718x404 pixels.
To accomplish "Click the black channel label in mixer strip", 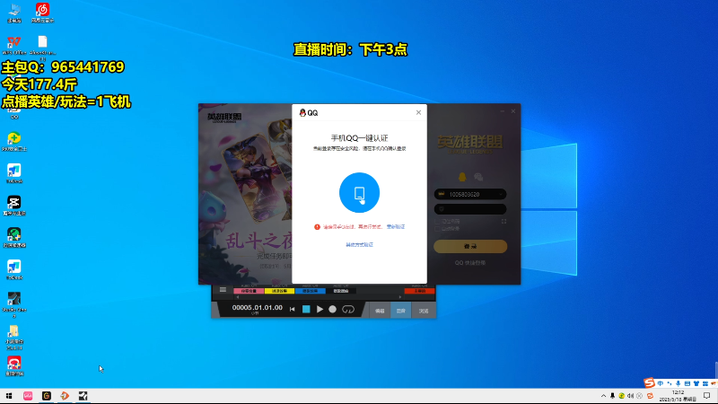I will [341, 291].
